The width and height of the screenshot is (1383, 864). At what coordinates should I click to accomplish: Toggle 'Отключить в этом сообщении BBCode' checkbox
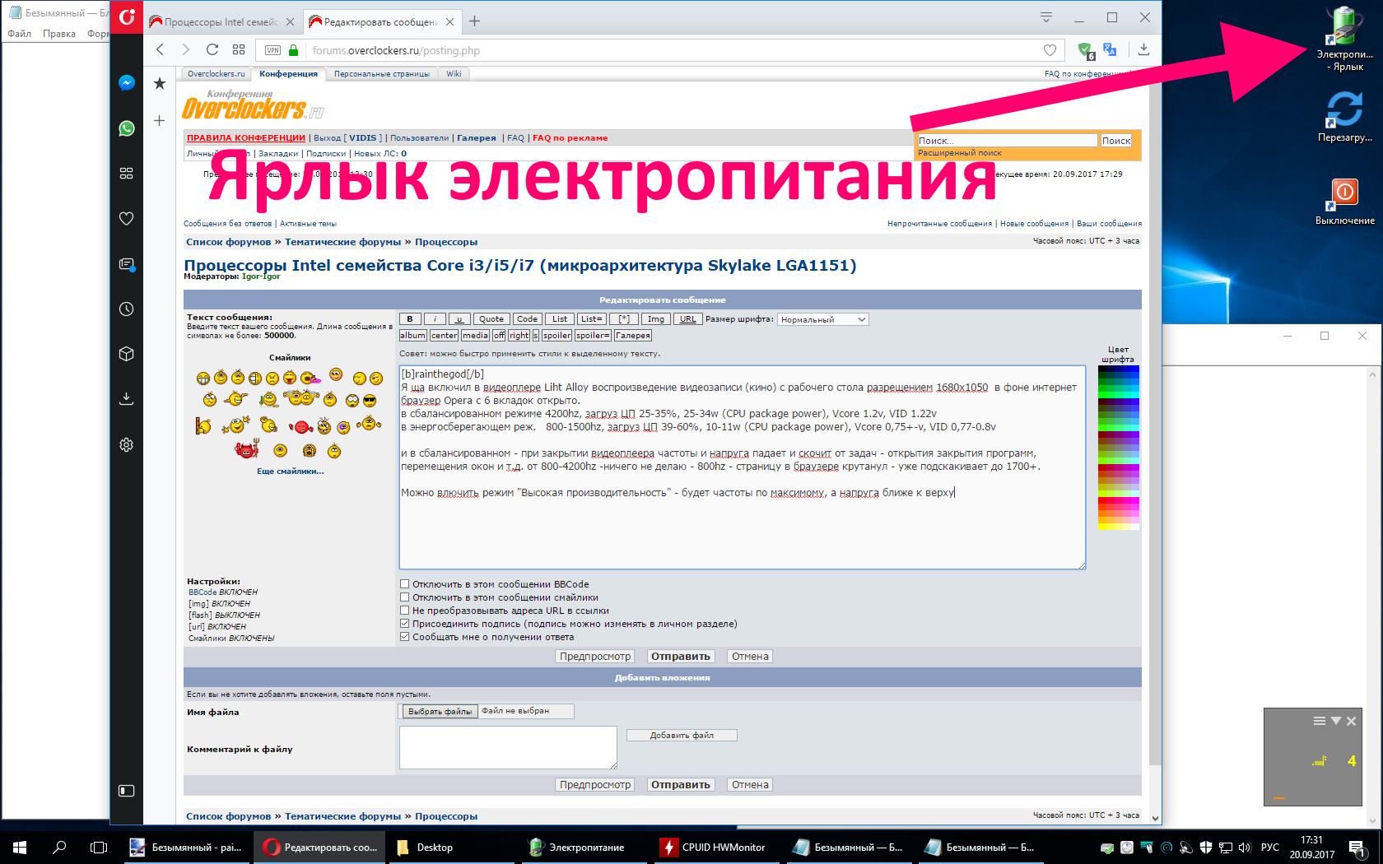(404, 584)
